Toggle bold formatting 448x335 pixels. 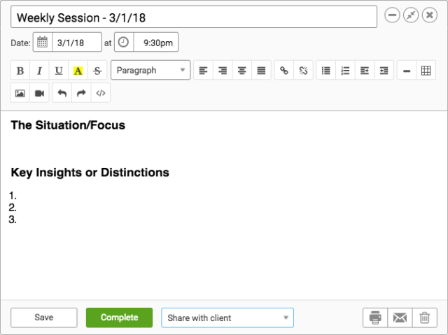coord(20,70)
